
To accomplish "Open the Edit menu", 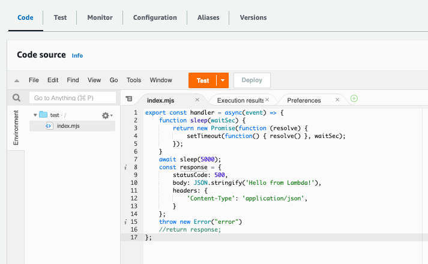I will [x=53, y=80].
